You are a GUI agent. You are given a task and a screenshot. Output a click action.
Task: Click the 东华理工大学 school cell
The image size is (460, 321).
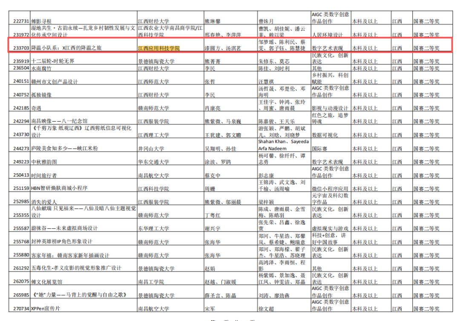pyautogui.click(x=153, y=228)
